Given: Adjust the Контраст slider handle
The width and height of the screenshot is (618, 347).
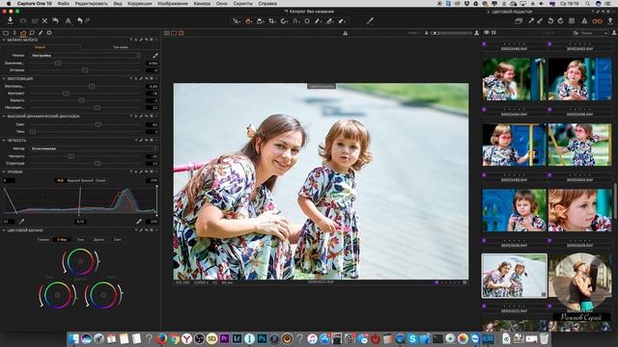Looking at the screenshot, I should [x=66, y=93].
